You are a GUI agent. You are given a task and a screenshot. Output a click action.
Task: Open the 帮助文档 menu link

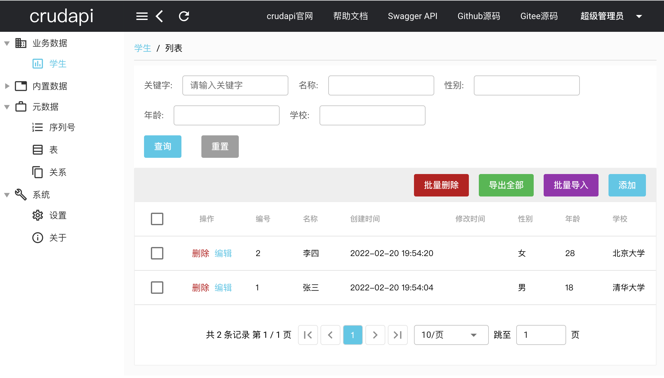pos(350,16)
